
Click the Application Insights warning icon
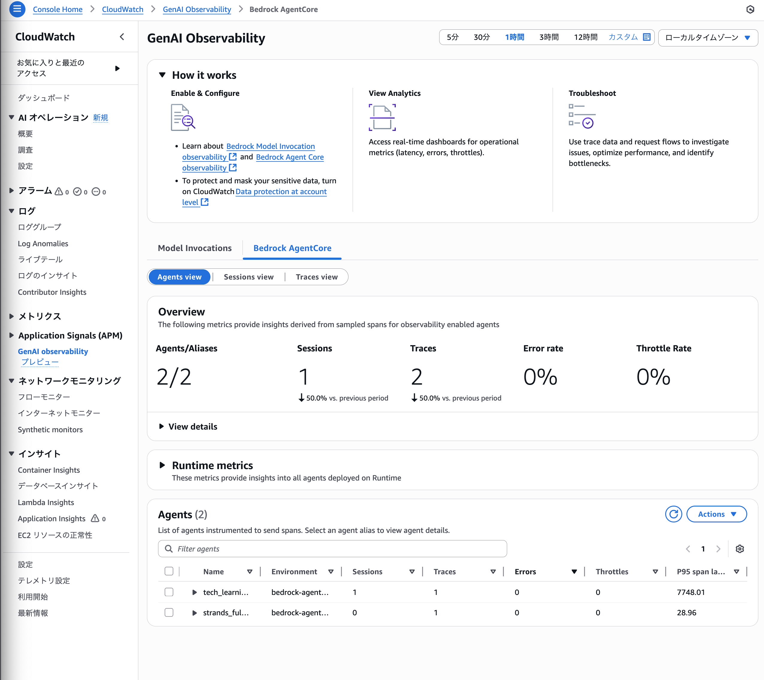click(95, 518)
